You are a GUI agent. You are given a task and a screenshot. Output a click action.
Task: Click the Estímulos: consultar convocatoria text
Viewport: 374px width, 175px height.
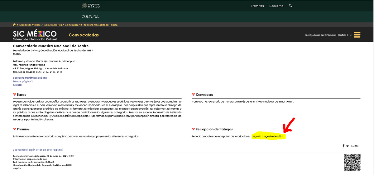click(x=76, y=136)
